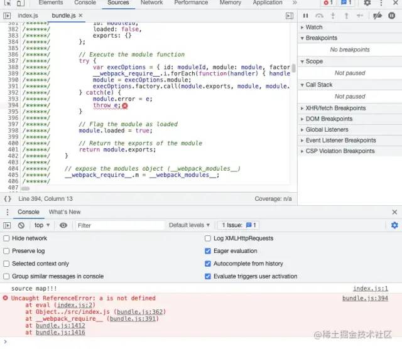Viewport: 402px width, 349px height.
Task: Expand CSP Violation Breakpoints section
Action: pos(350,151)
